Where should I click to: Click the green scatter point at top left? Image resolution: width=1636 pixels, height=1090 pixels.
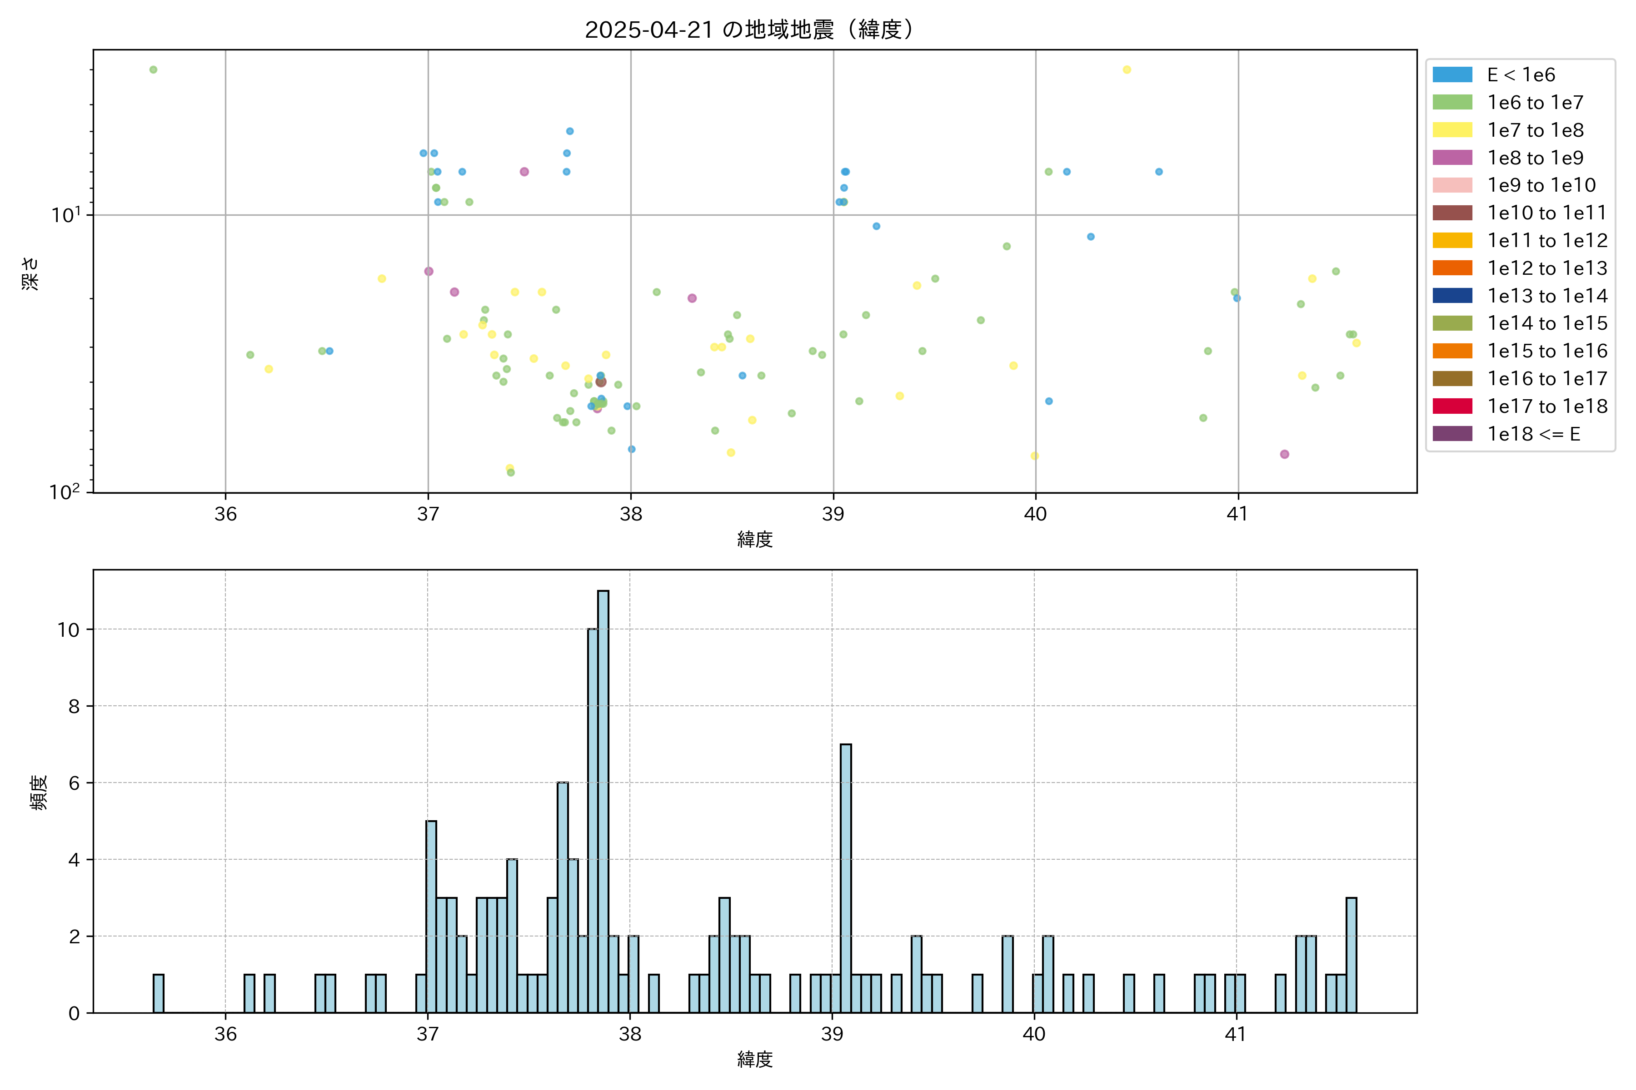[153, 69]
